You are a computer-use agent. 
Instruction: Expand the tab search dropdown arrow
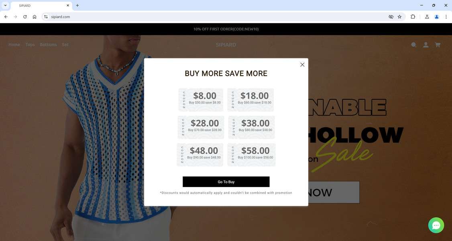pos(5,6)
